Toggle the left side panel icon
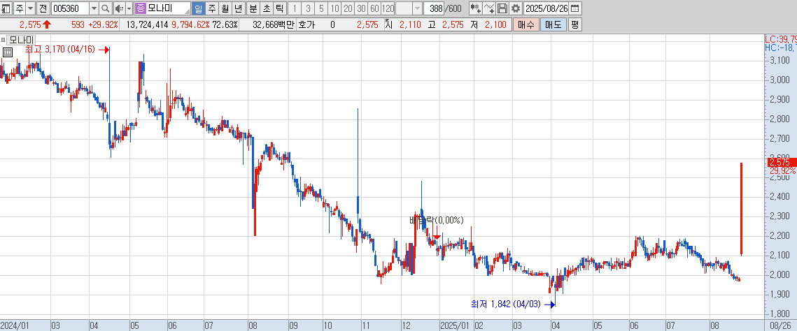Viewport: 797px width, 331px height. pyautogui.click(x=6, y=8)
